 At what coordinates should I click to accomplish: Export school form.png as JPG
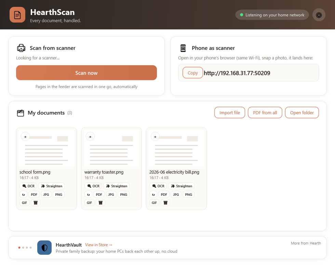point(46,195)
